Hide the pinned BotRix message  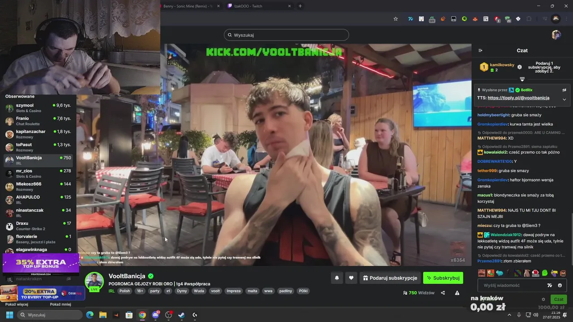[x=564, y=90]
